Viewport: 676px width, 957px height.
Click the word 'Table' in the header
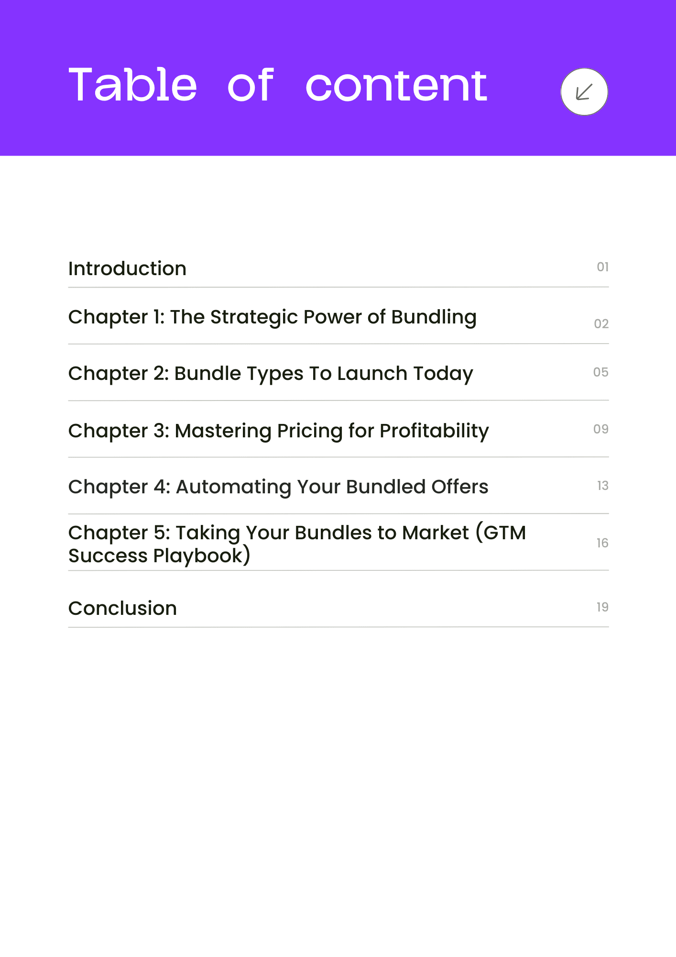pos(132,85)
